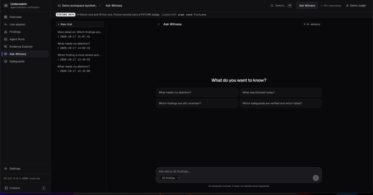
Task: Click the Ask about all findings input field
Action: click(239, 171)
